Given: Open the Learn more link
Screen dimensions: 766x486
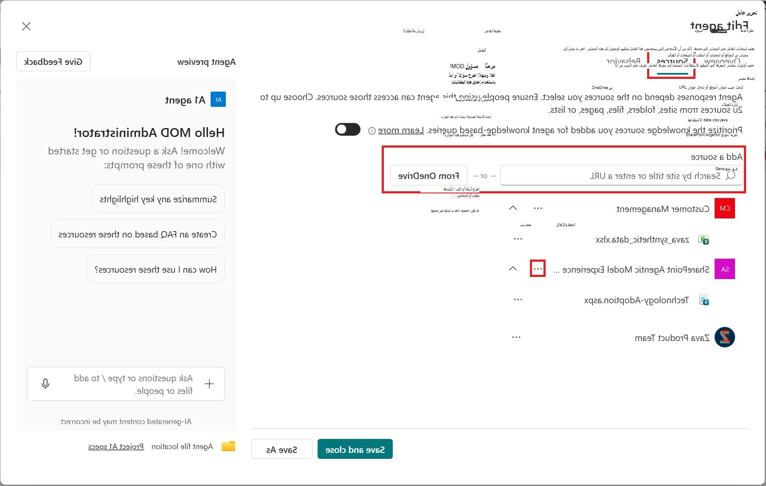Looking at the screenshot, I should [x=401, y=130].
